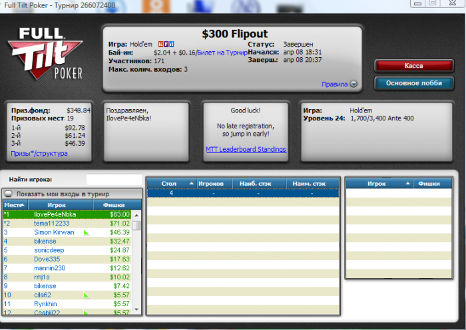Select the 9th place bikense row

coord(67,285)
